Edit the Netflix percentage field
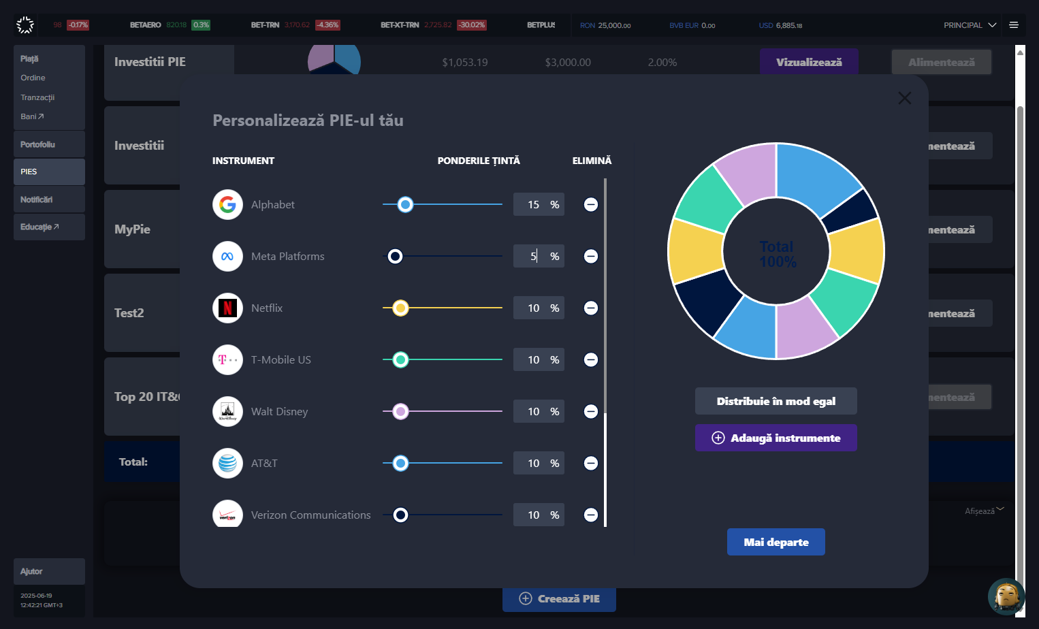 (x=539, y=308)
